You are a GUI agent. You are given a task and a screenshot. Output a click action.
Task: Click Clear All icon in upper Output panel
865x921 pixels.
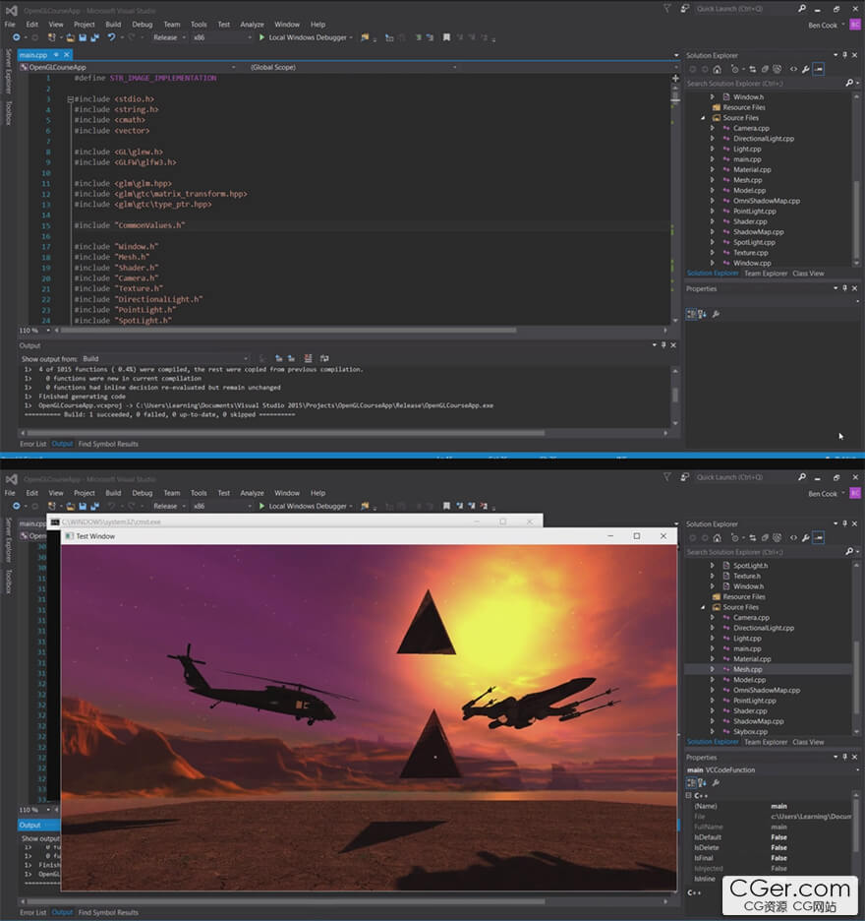point(308,358)
